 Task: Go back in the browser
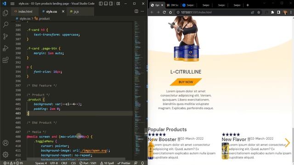(x=152, y=12)
